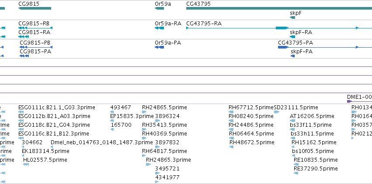Select the Or59a-RA transcript glyph
The height and width of the screenshot is (184, 372).
tap(159, 28)
